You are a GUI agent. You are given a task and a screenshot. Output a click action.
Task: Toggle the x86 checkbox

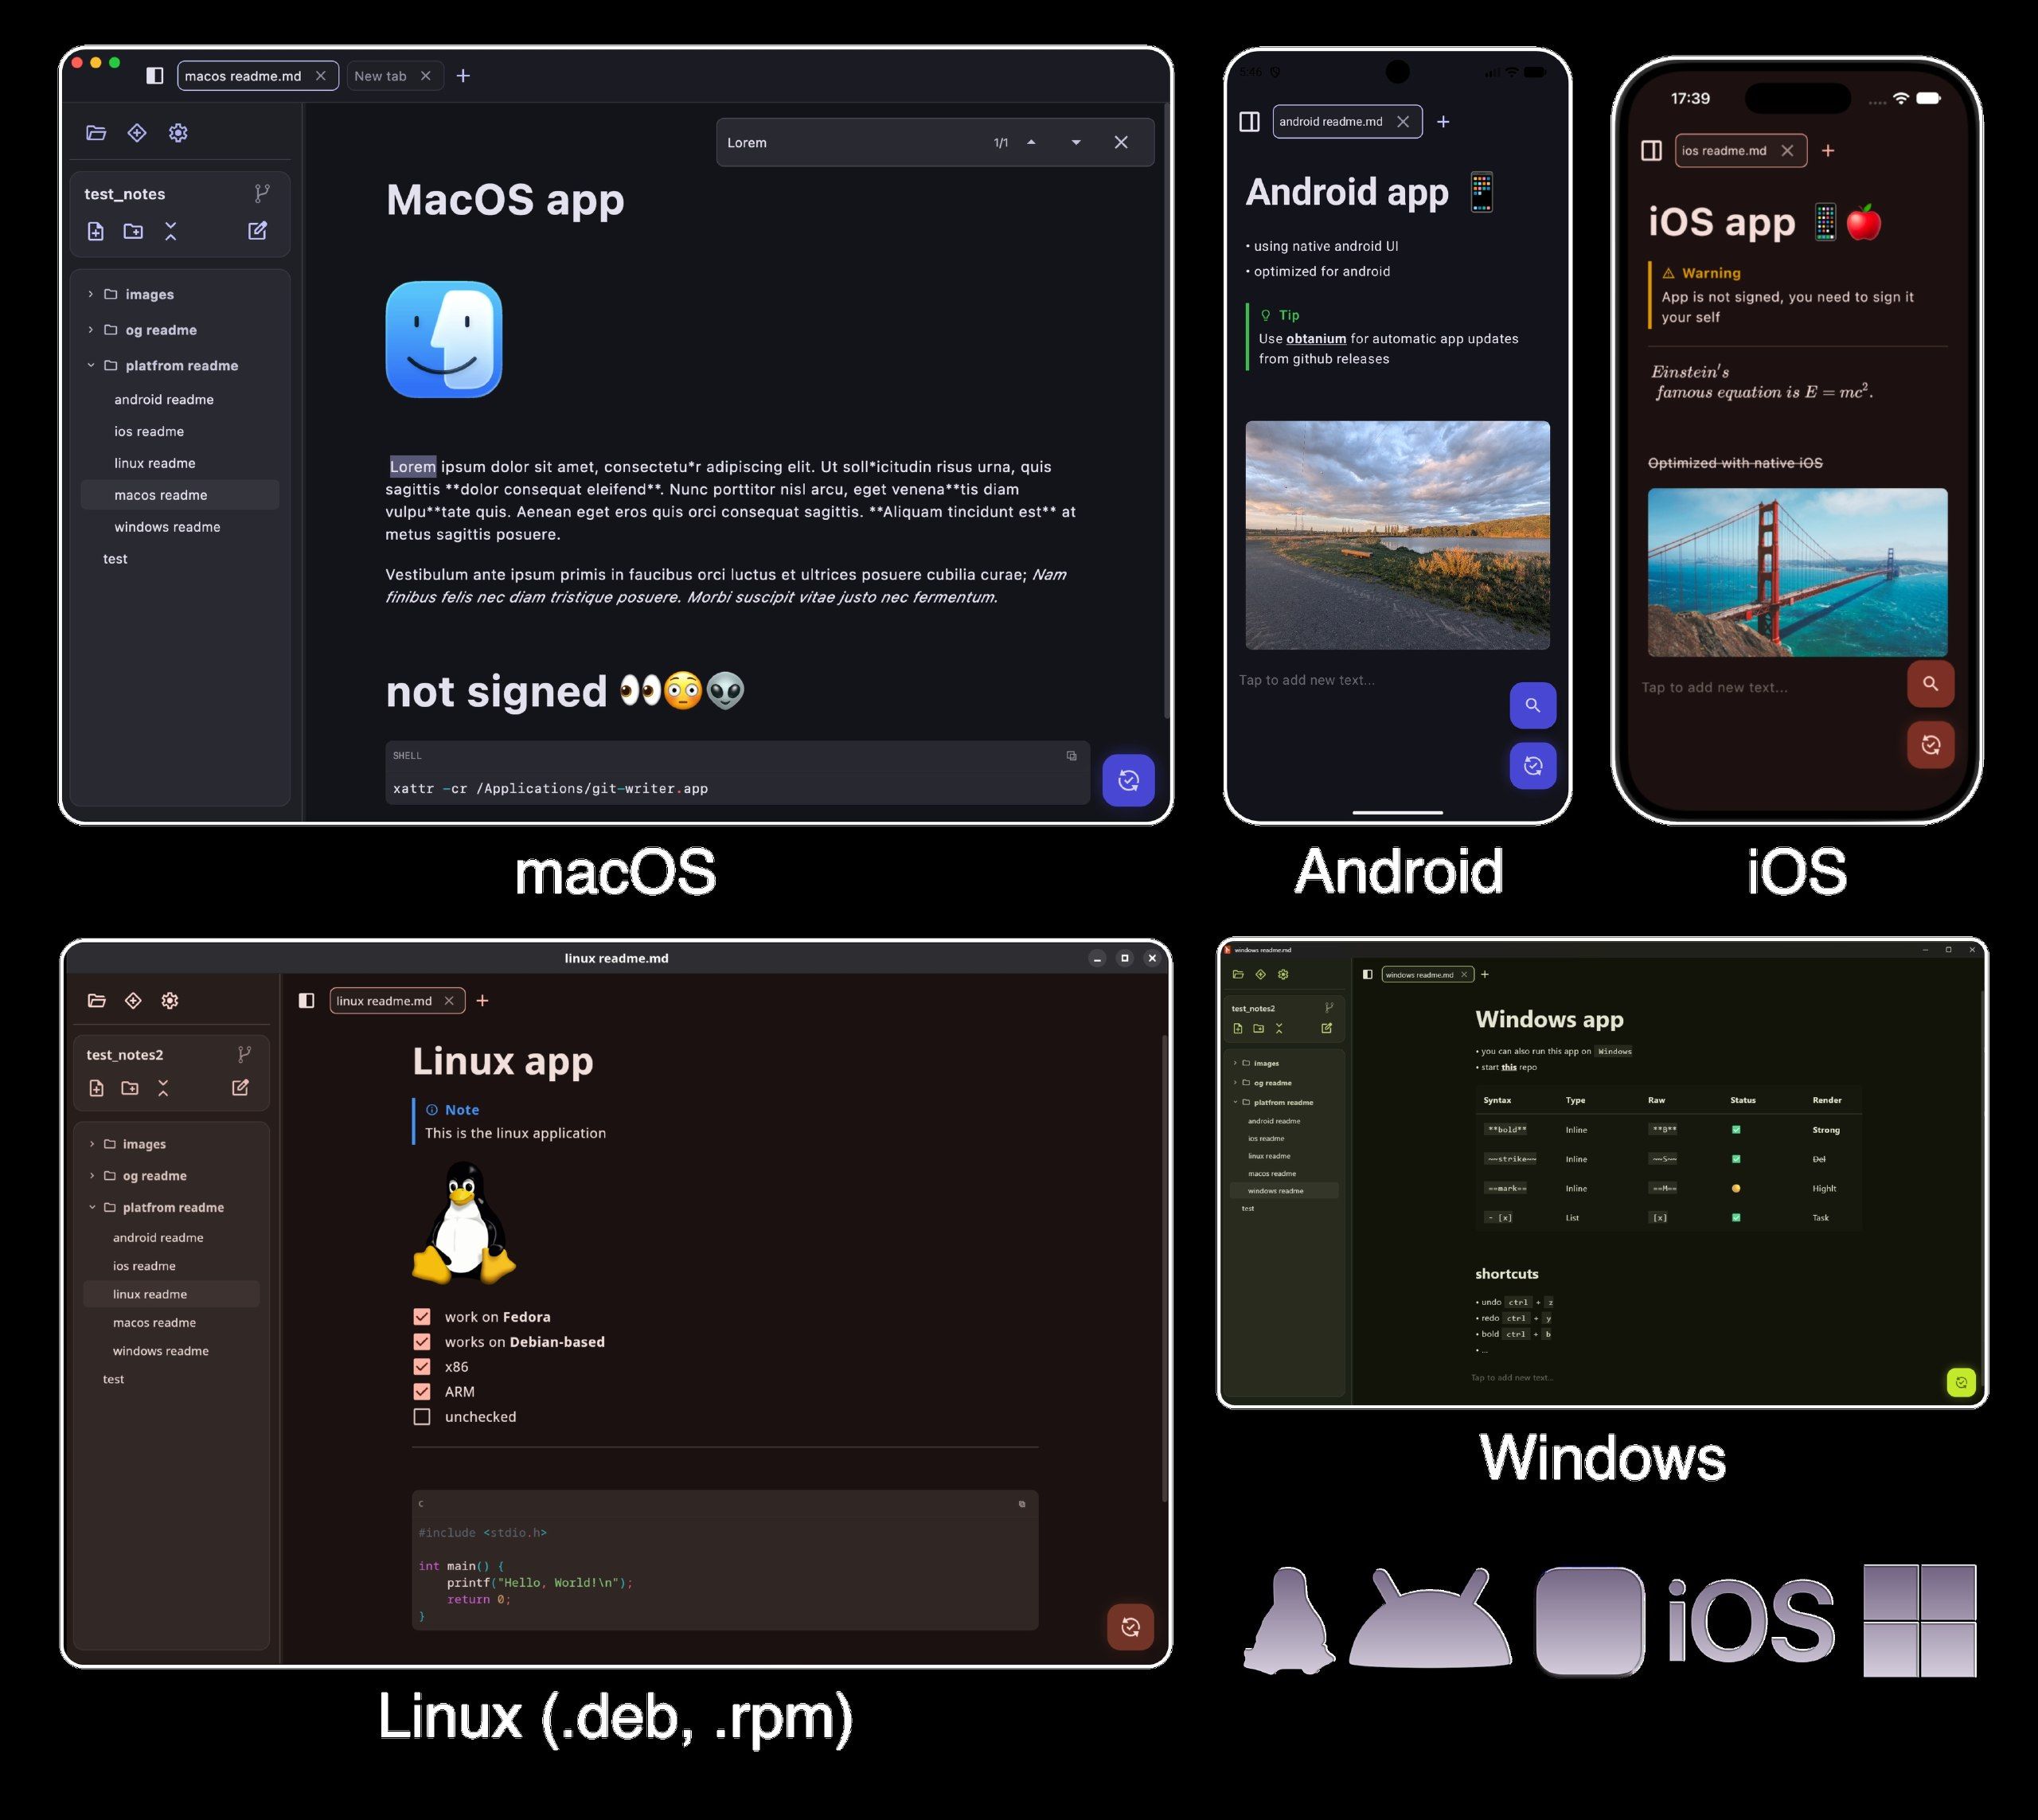pyautogui.click(x=422, y=1367)
